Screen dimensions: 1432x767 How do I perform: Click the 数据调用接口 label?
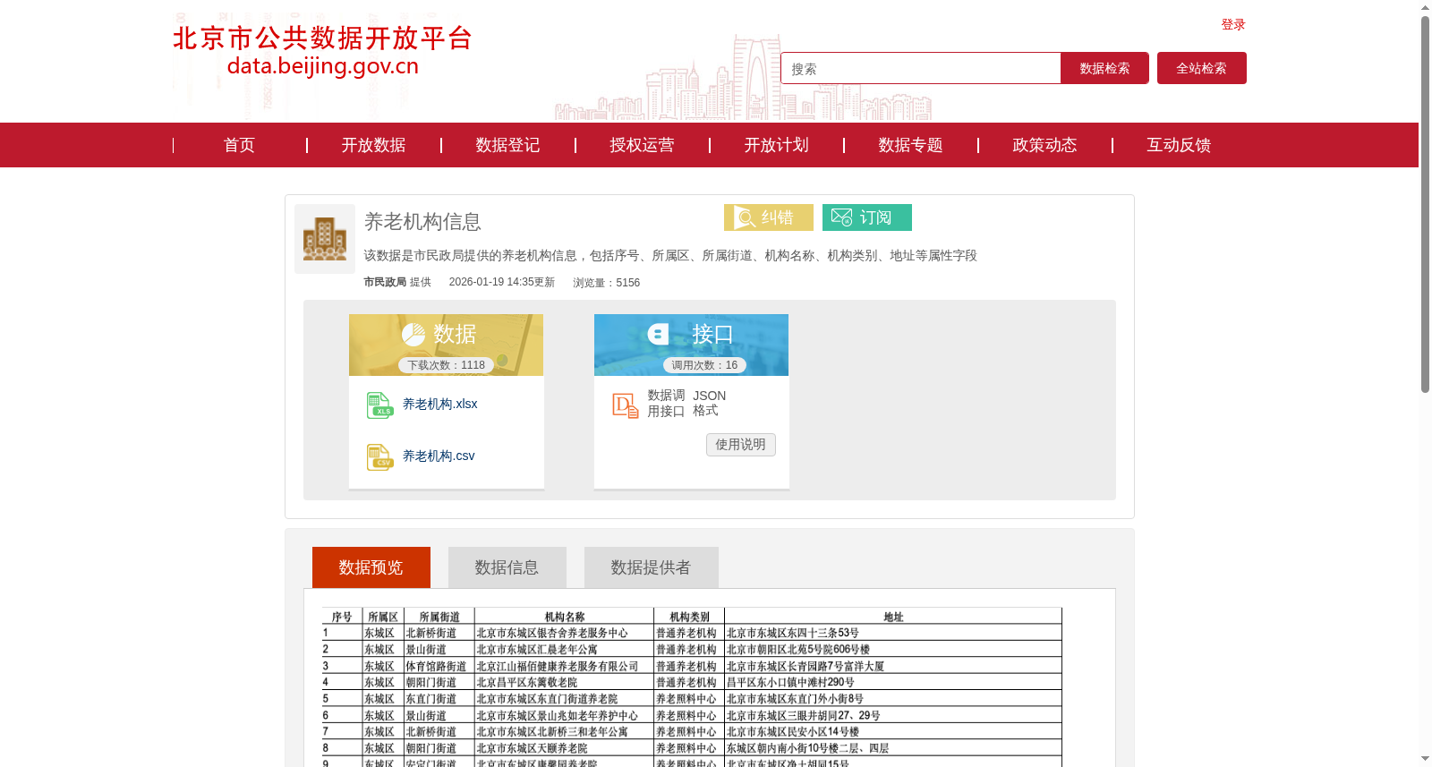tap(666, 404)
